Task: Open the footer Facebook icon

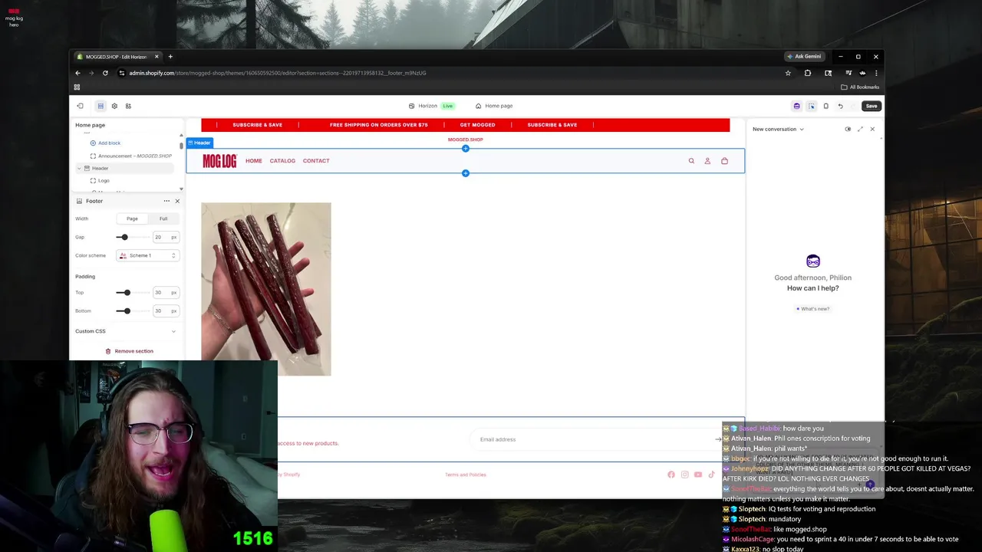Action: tap(671, 475)
